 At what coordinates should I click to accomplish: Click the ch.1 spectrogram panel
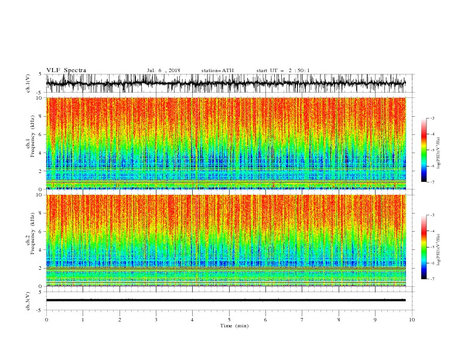pos(226,143)
